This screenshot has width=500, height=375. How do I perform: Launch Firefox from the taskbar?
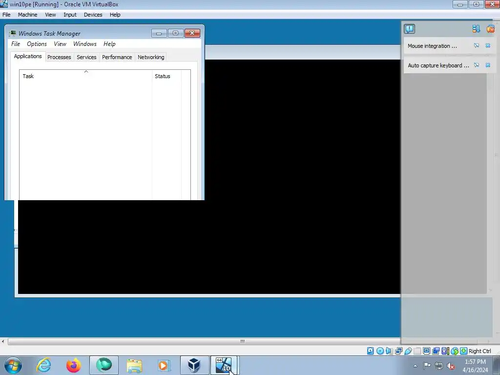(x=73, y=365)
